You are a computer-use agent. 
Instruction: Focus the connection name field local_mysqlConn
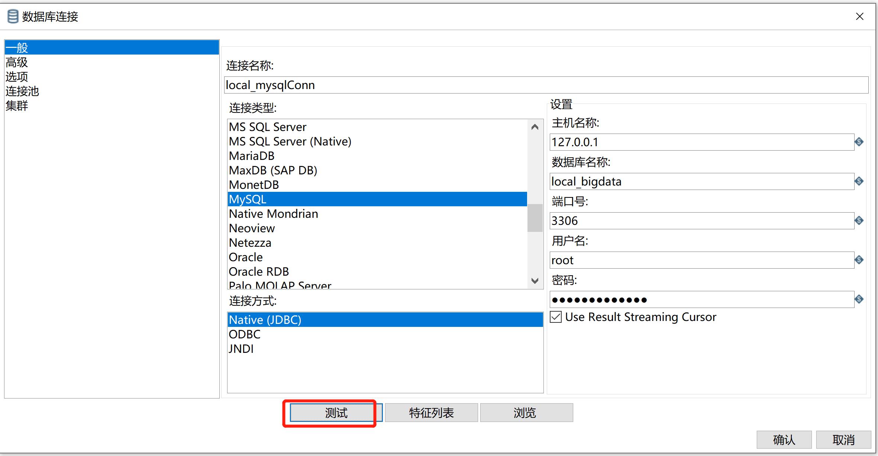click(x=546, y=85)
